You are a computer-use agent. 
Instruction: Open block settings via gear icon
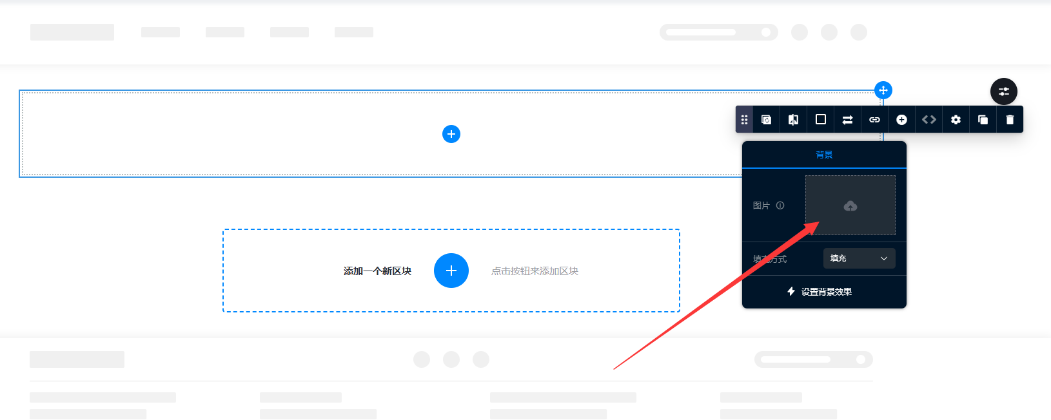[956, 120]
